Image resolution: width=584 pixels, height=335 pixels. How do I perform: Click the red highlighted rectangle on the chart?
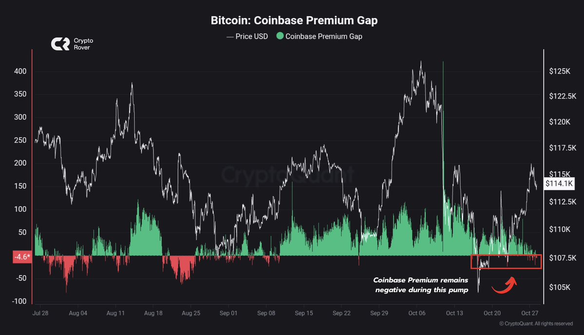coord(506,261)
